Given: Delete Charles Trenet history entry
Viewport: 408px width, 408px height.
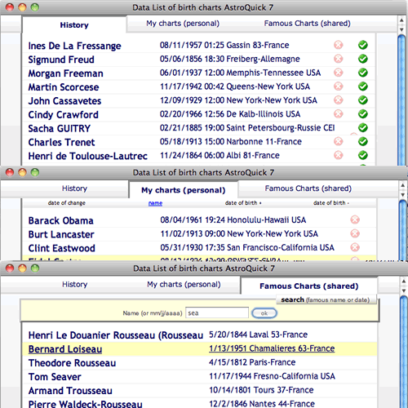Looking at the screenshot, I should click(339, 141).
